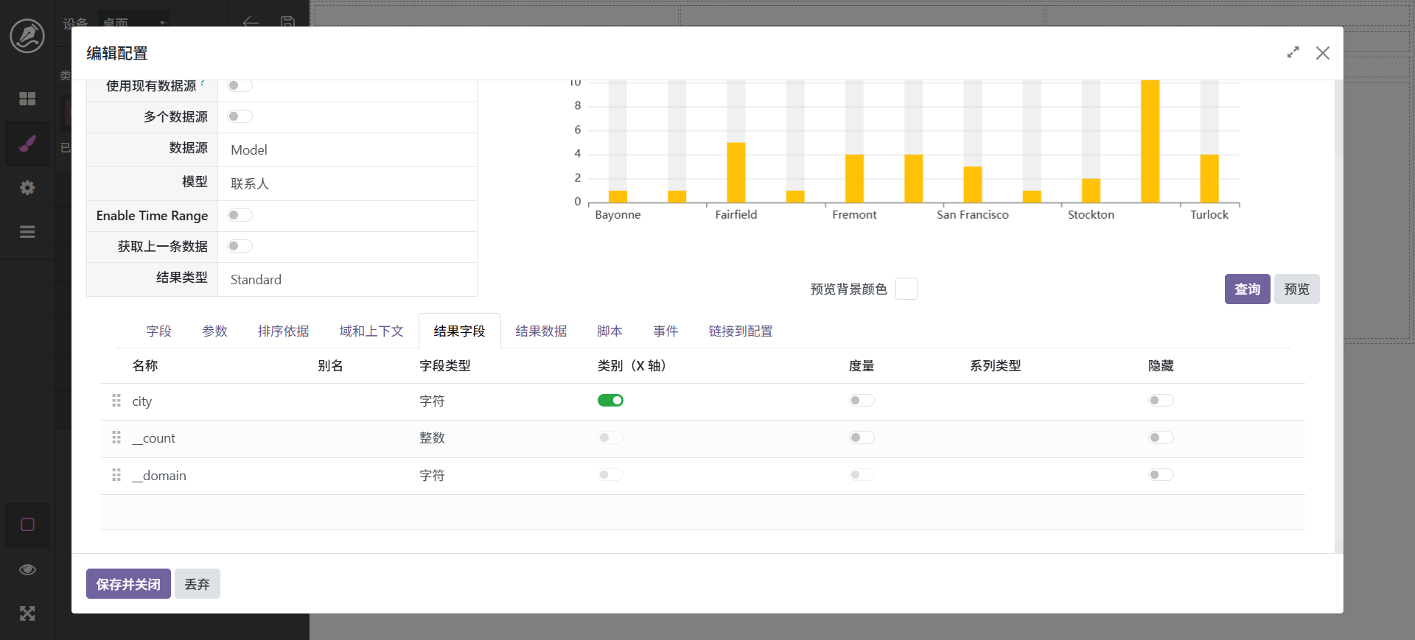Open the 数据源 Model dropdown
The image size is (1415, 640).
[346, 150]
